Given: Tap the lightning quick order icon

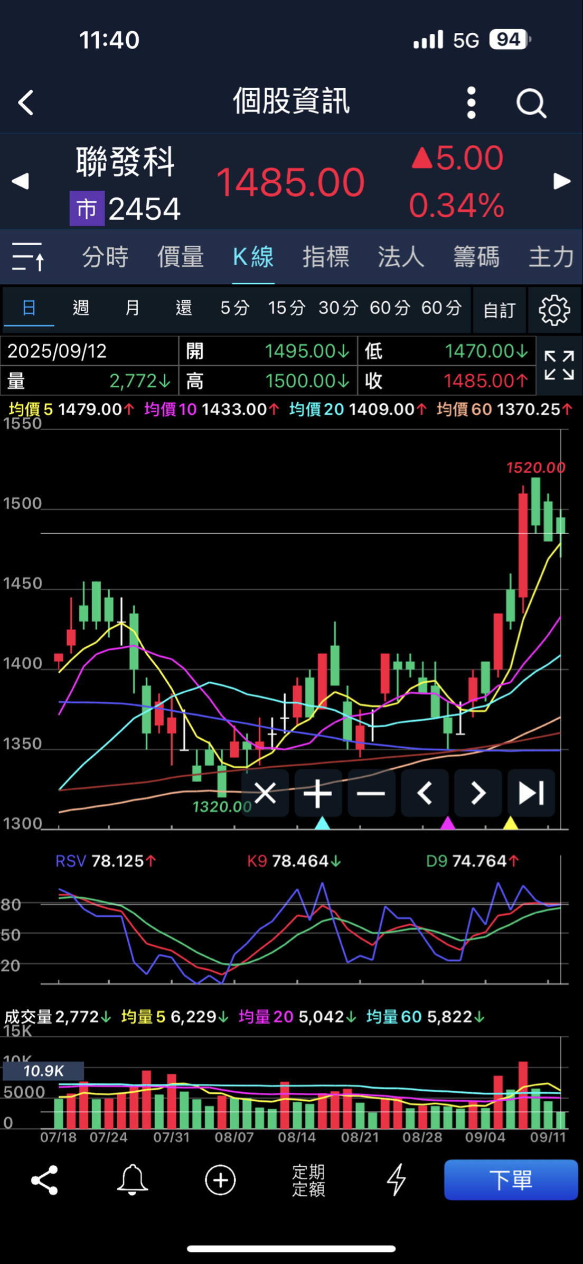Looking at the screenshot, I should (x=396, y=1180).
